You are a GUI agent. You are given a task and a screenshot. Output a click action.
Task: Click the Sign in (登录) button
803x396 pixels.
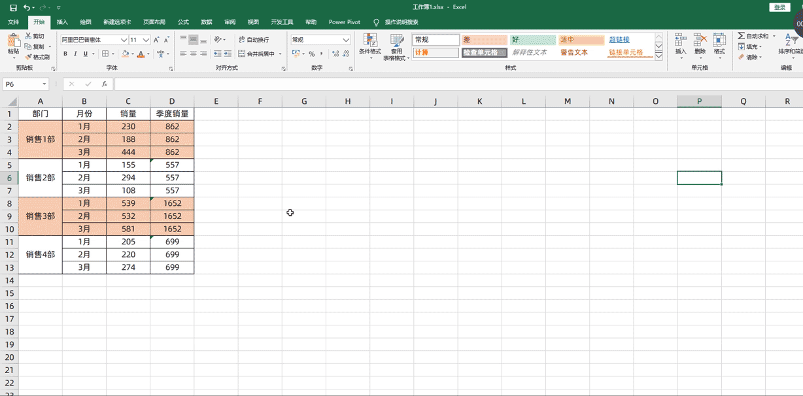(x=780, y=7)
